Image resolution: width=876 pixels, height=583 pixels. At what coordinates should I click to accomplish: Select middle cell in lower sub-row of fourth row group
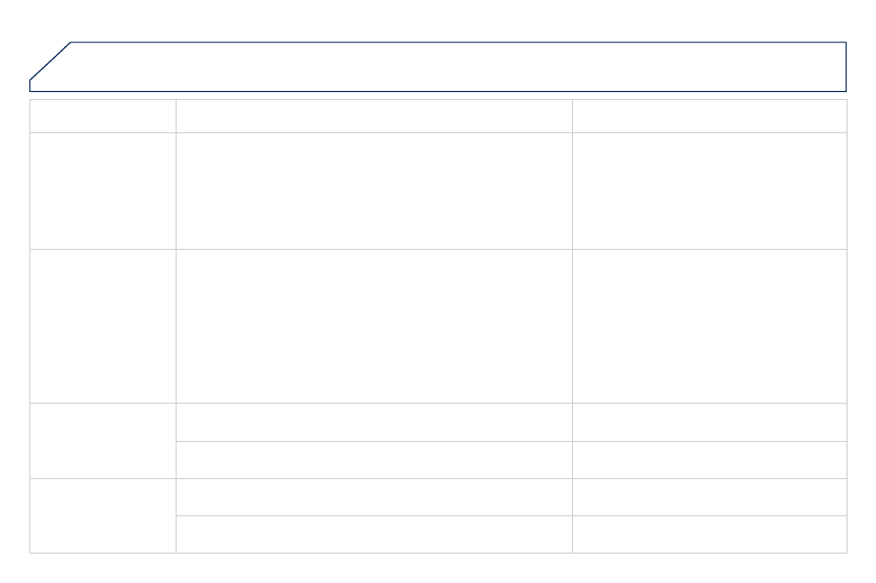[374, 460]
